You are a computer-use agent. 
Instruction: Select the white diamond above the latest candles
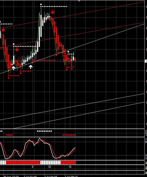coord(68,52)
